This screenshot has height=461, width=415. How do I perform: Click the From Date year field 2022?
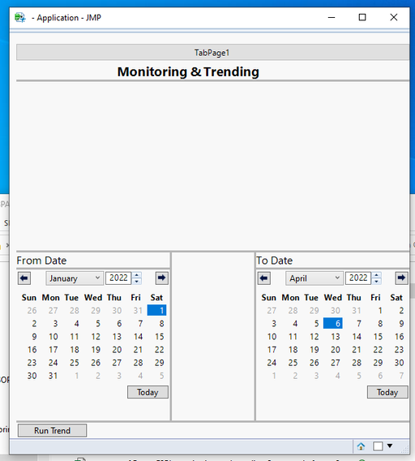118,278
